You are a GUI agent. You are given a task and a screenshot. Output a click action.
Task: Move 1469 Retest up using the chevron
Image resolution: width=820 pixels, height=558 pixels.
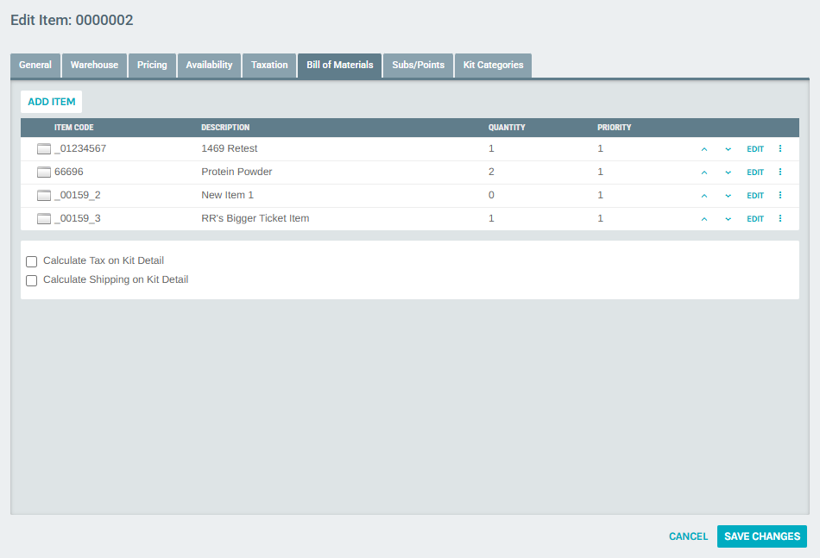[x=703, y=148]
